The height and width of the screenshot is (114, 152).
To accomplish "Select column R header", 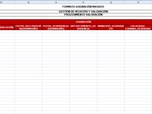I will [x=138, y=2].
